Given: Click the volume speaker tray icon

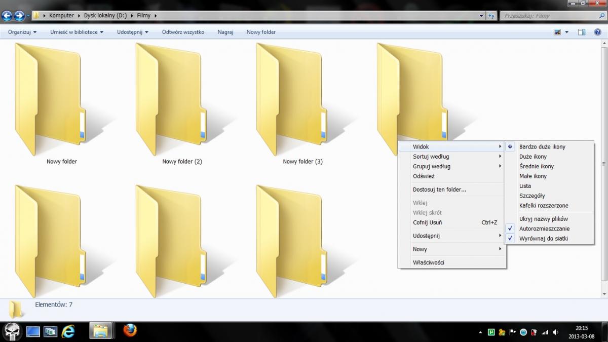Looking at the screenshot, I should pos(556,332).
